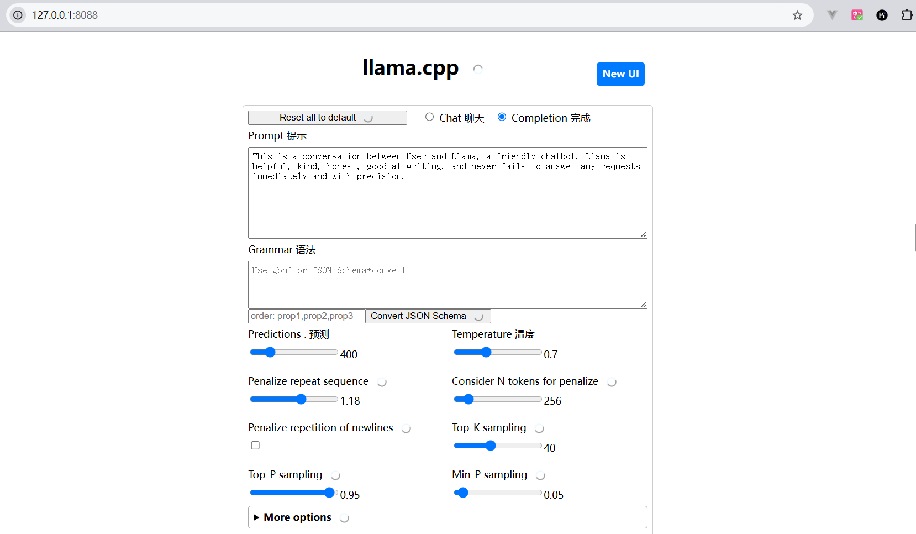Screen dimensions: 916x534
Task: Click the repeat penalty value 1.18
Action: coord(350,401)
